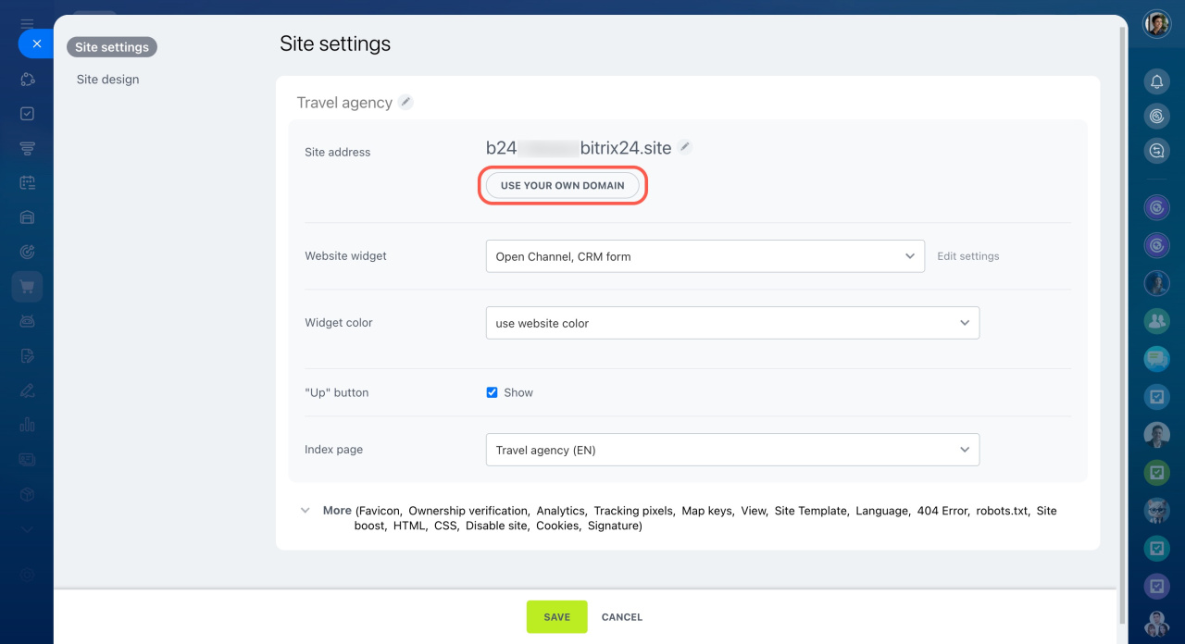
Task: Open the Analytics setting link
Action: [x=561, y=511]
